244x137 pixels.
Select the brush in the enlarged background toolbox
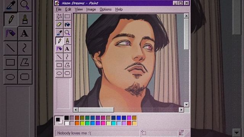[x=25, y=19]
